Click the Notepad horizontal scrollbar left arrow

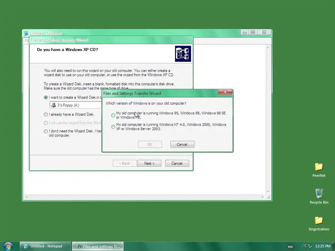tap(26, 197)
